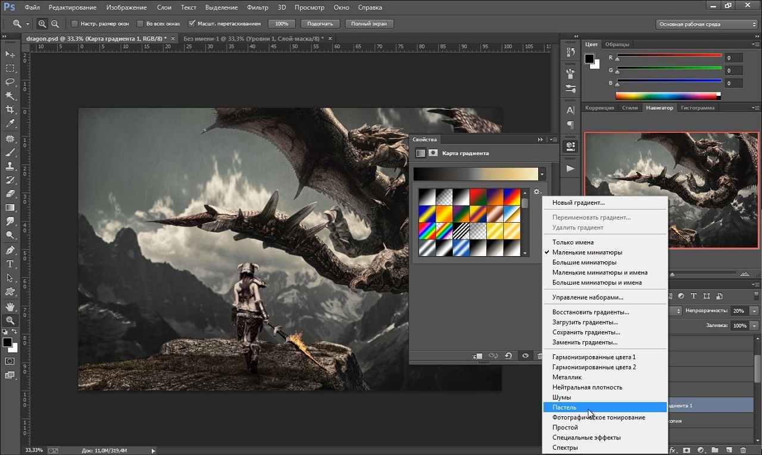Viewport: 762px width, 455px height.
Task: Open the Zoom tool preset picker dropdown
Action: 27,24
